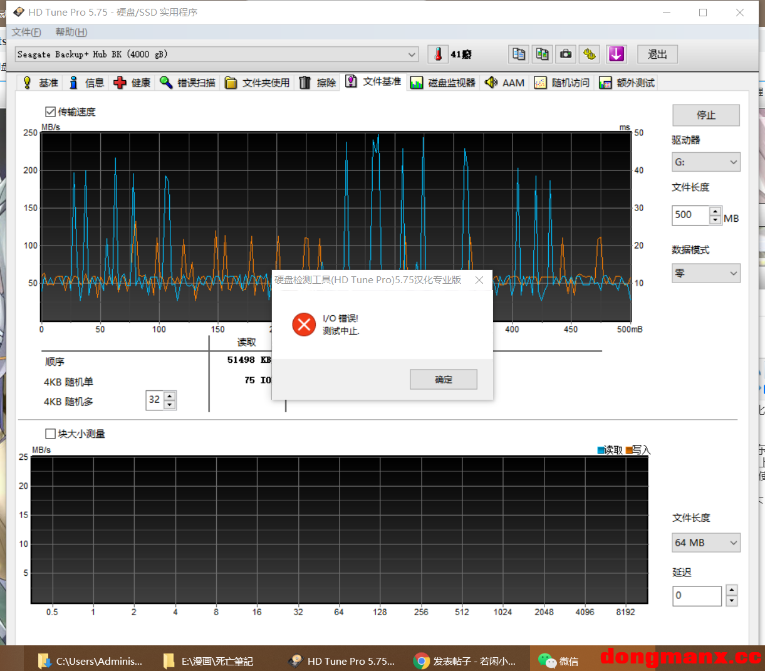
Task: Click the 停止 button
Action: pyautogui.click(x=705, y=115)
